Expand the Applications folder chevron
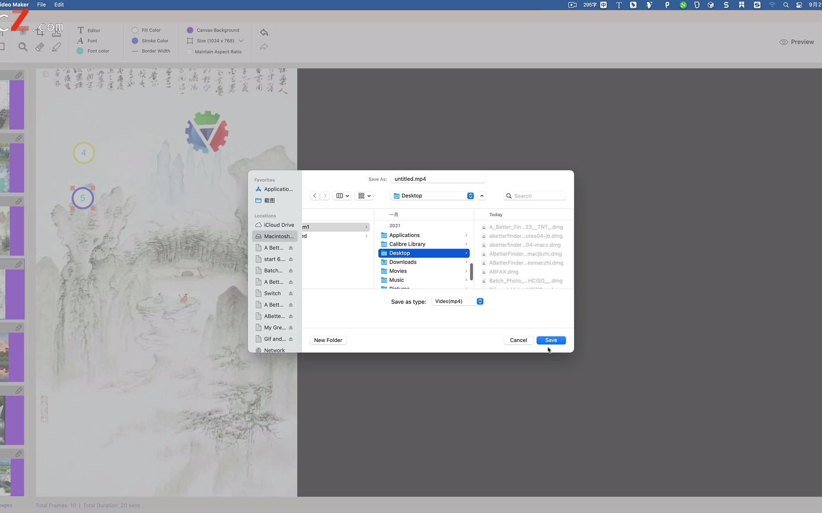This screenshot has width=822, height=513. [x=466, y=235]
